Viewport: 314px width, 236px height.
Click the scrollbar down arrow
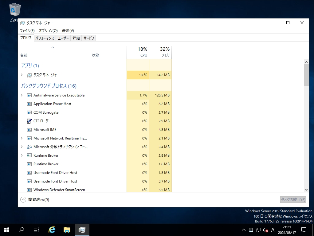click(306, 190)
